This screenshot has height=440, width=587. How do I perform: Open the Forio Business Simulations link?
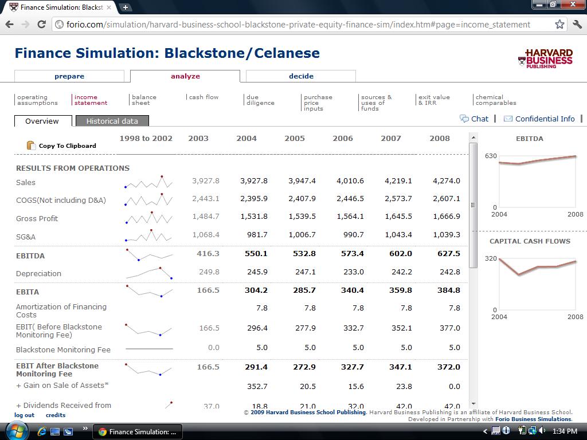533,419
